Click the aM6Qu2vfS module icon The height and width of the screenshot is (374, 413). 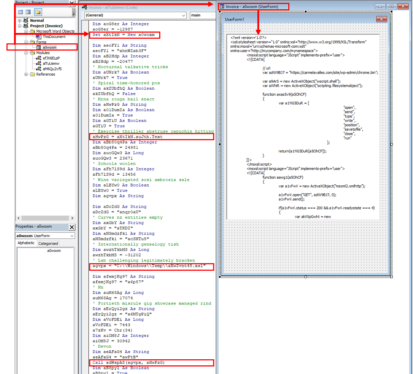pos(38,69)
